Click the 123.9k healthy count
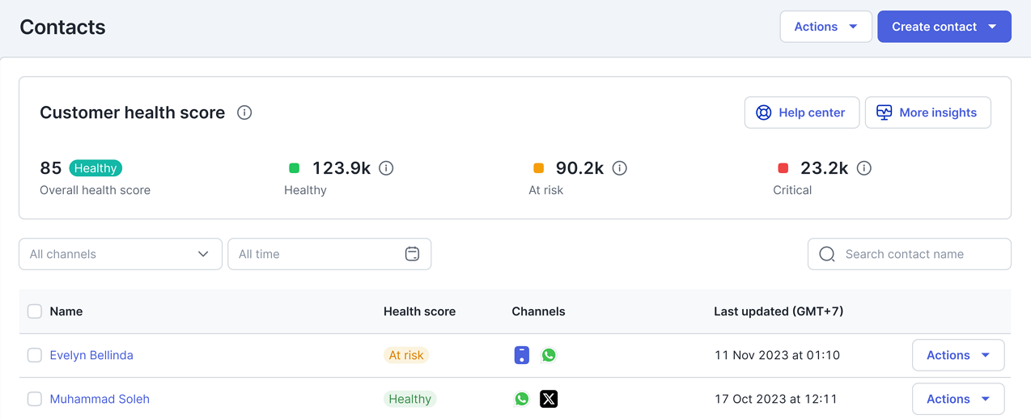The height and width of the screenshot is (419, 1031). (342, 168)
